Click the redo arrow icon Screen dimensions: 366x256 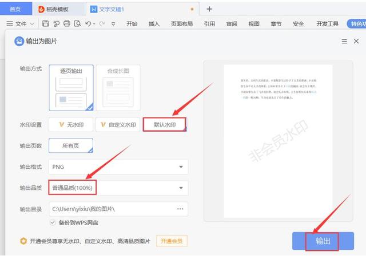102,24
